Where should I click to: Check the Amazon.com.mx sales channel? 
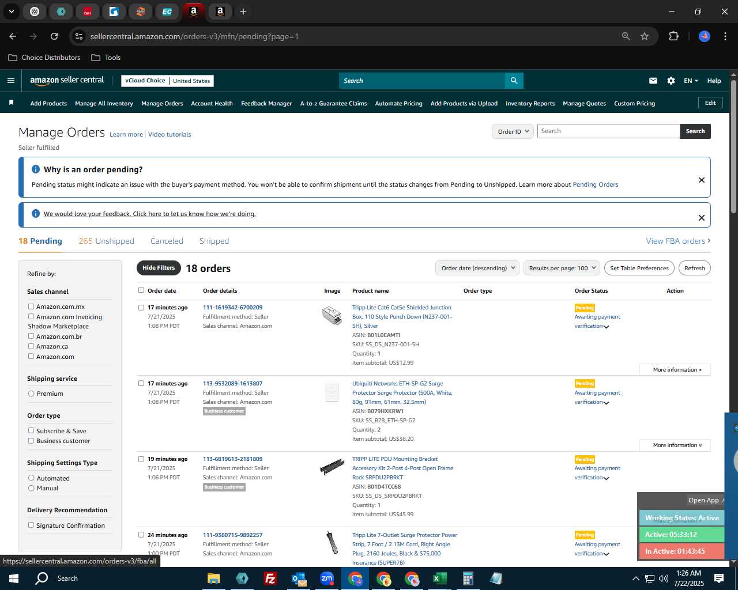(31, 307)
